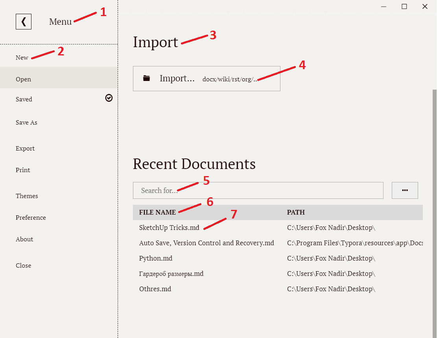
Task: Click the Import... button
Action: 177,78
